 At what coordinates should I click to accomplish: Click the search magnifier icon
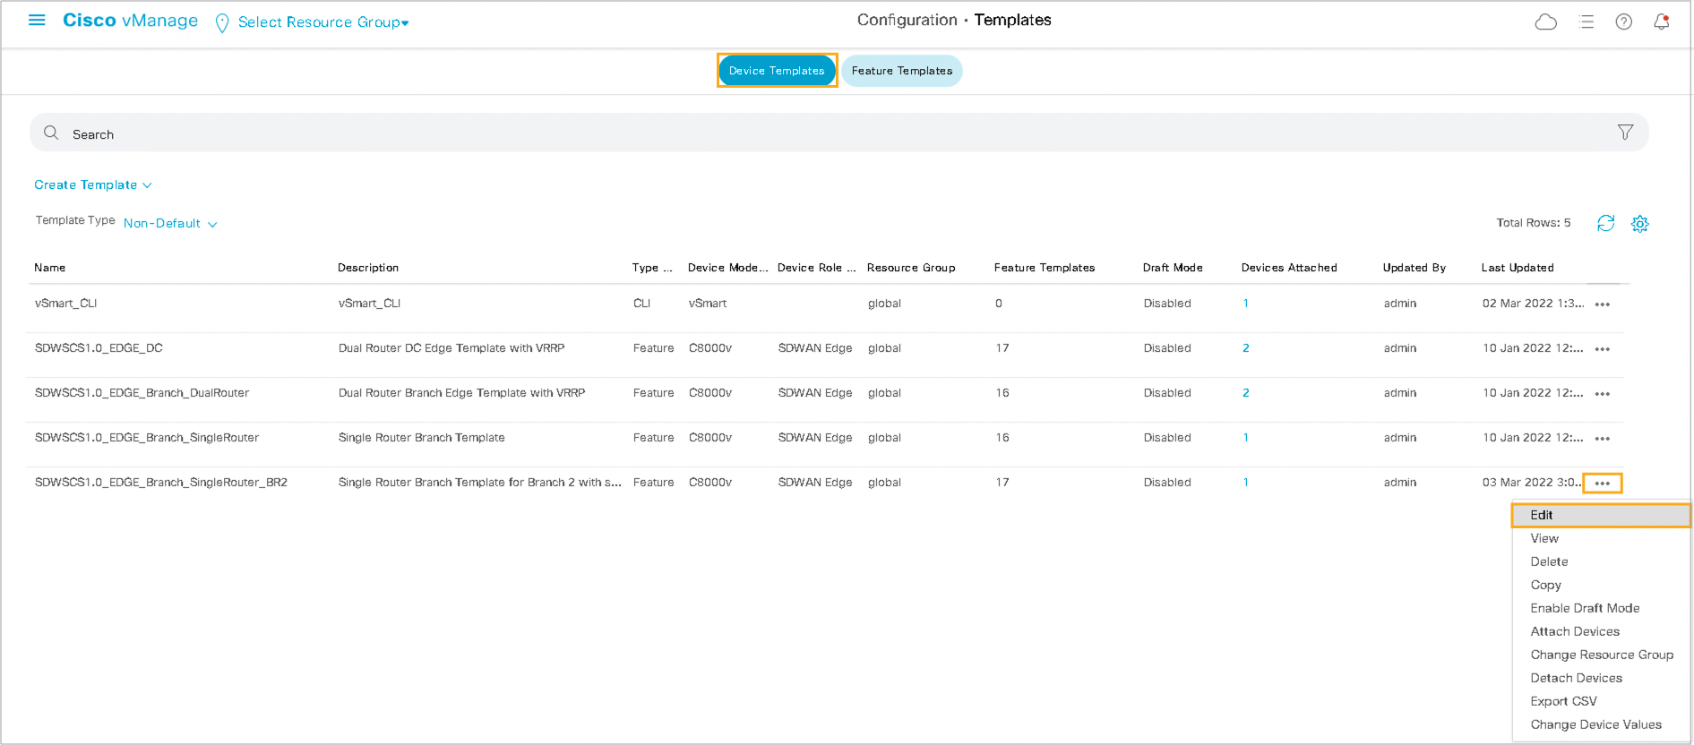coord(51,133)
